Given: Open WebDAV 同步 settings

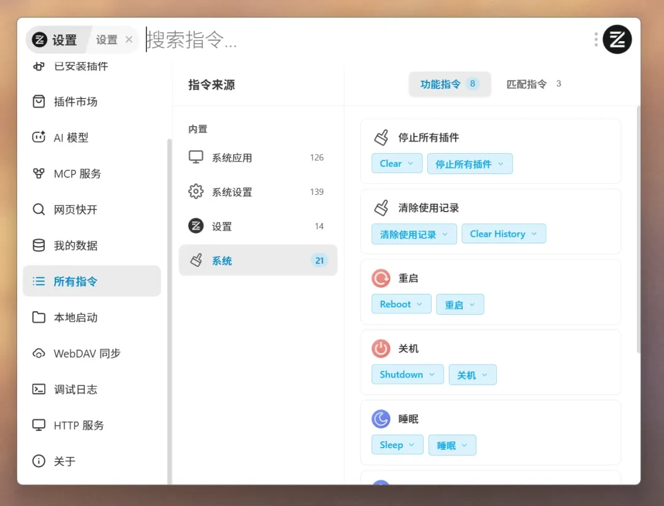Looking at the screenshot, I should coord(92,353).
